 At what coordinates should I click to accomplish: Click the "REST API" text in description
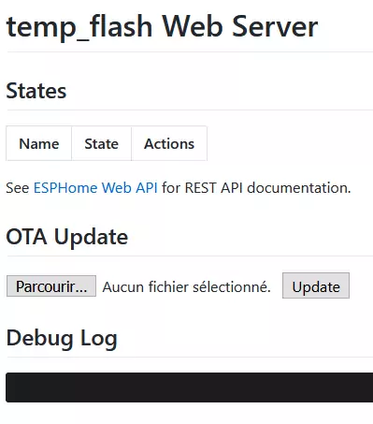click(213, 188)
